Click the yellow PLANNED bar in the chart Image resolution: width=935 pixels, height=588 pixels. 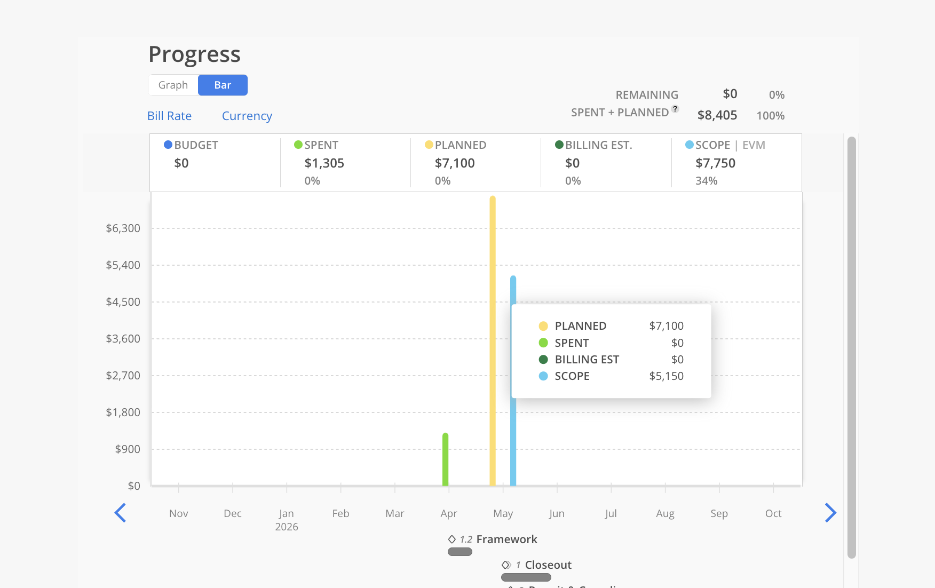pos(493,341)
